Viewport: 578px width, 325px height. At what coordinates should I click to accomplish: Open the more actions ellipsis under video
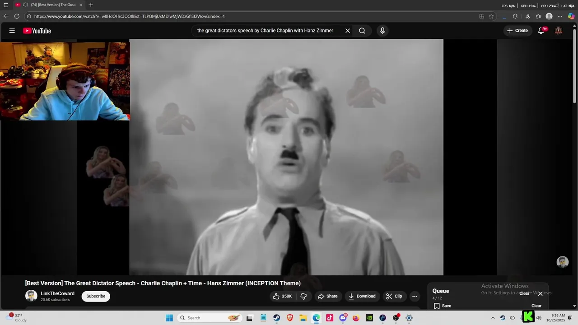415,296
